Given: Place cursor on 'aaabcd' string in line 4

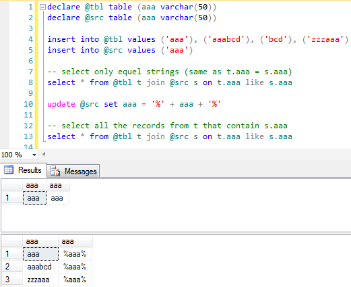Looking at the screenshot, I should tap(226, 39).
